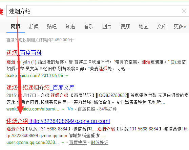
Task: Expand the 更多» menu
Action: [x=180, y=26]
